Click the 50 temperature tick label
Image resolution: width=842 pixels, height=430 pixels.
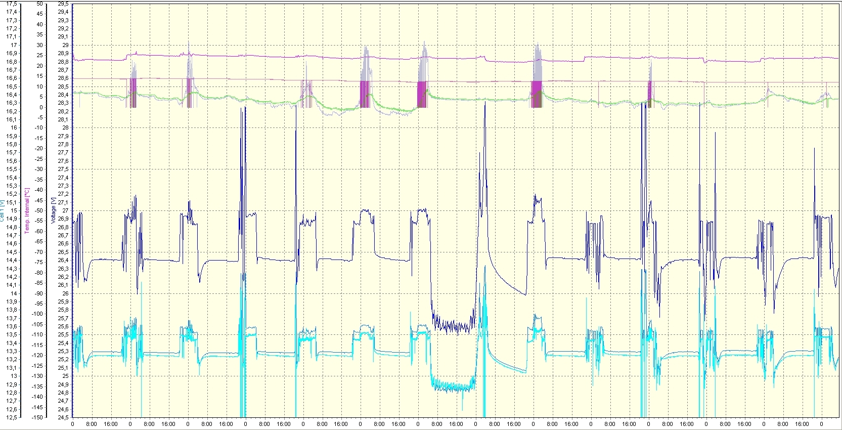click(40, 4)
